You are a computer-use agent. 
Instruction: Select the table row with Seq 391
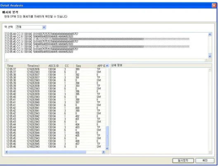tap(55, 78)
